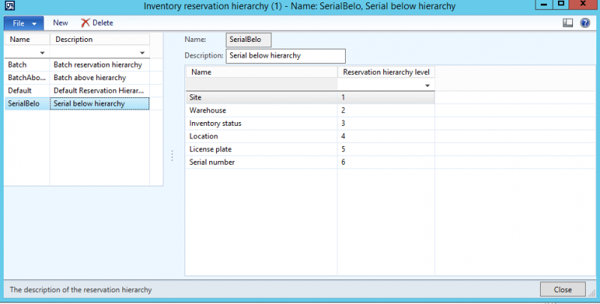Click the Name column header in the level grid
The height and width of the screenshot is (304, 600).
pyautogui.click(x=261, y=72)
